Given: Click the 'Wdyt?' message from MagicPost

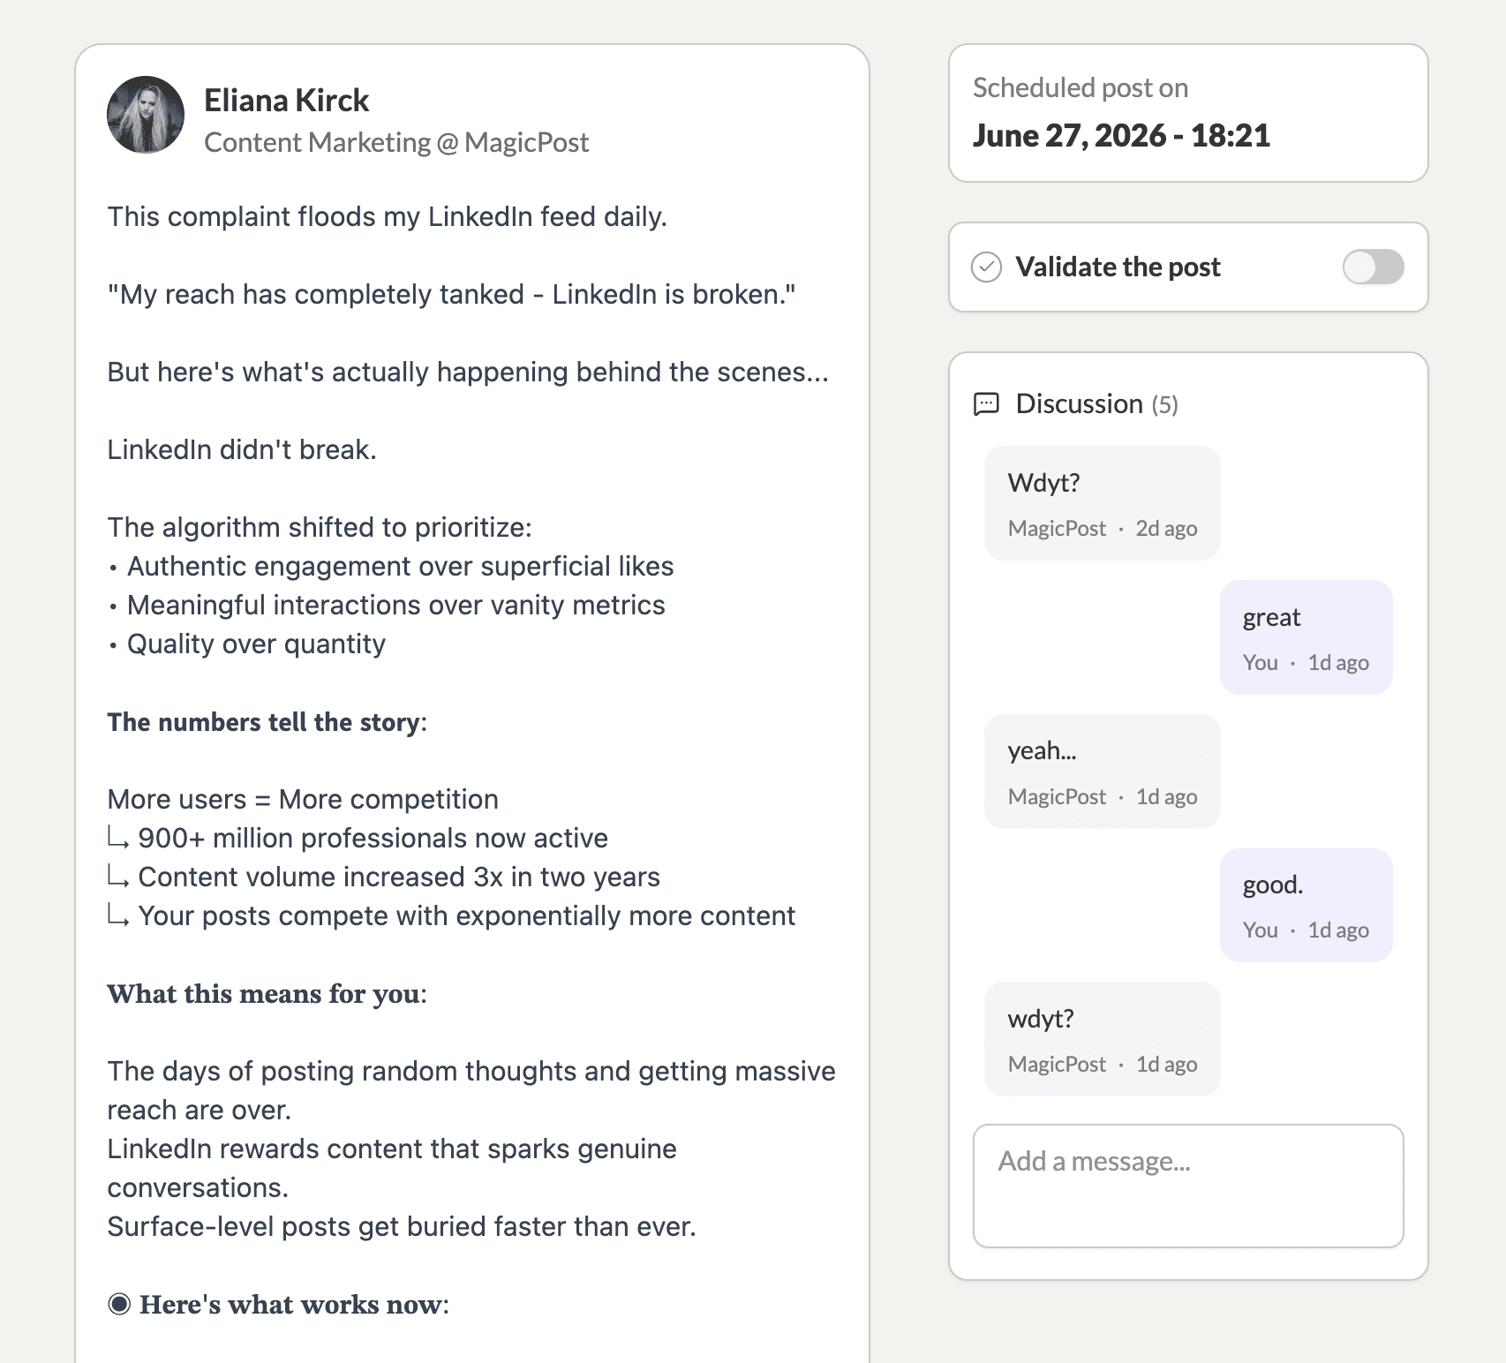Looking at the screenshot, I should click(1102, 503).
